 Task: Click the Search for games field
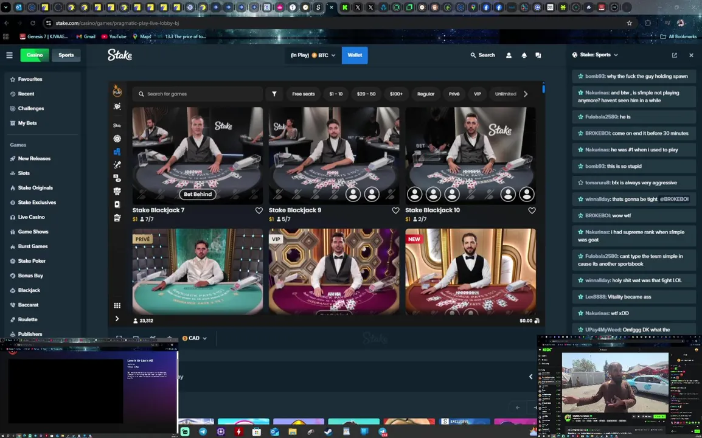point(198,94)
